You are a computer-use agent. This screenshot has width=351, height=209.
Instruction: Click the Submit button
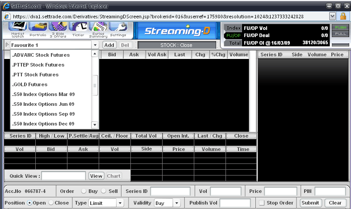310,203
